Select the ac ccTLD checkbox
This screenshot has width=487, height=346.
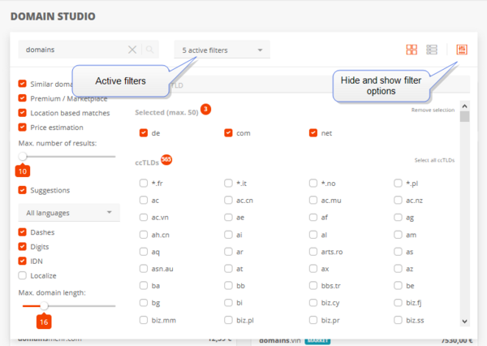pos(144,200)
